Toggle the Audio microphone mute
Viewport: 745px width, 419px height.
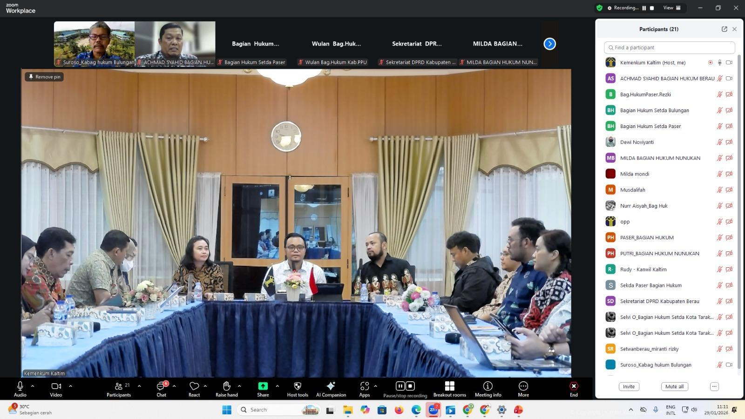coord(20,386)
